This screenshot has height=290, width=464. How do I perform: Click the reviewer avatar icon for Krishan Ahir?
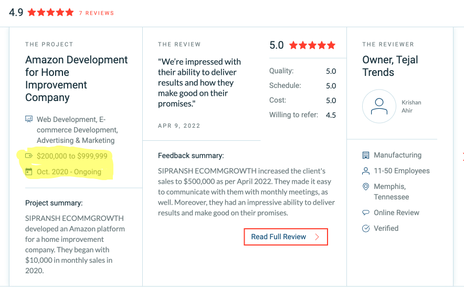378,107
